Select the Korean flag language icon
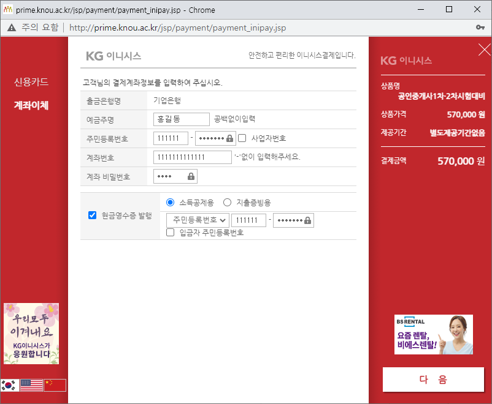The image size is (492, 404). tap(9, 385)
